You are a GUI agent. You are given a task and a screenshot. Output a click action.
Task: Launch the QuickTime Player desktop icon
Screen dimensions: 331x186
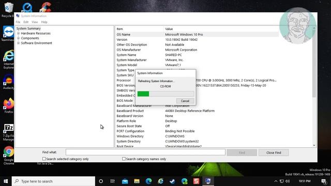[x=27, y=7]
